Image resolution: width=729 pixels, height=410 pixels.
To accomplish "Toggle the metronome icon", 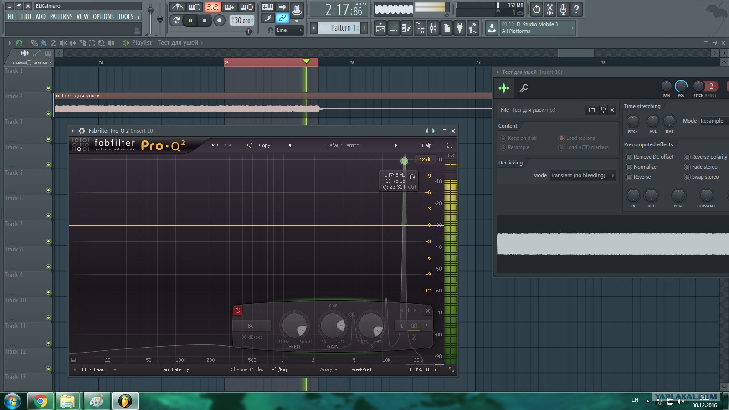I will [178, 7].
